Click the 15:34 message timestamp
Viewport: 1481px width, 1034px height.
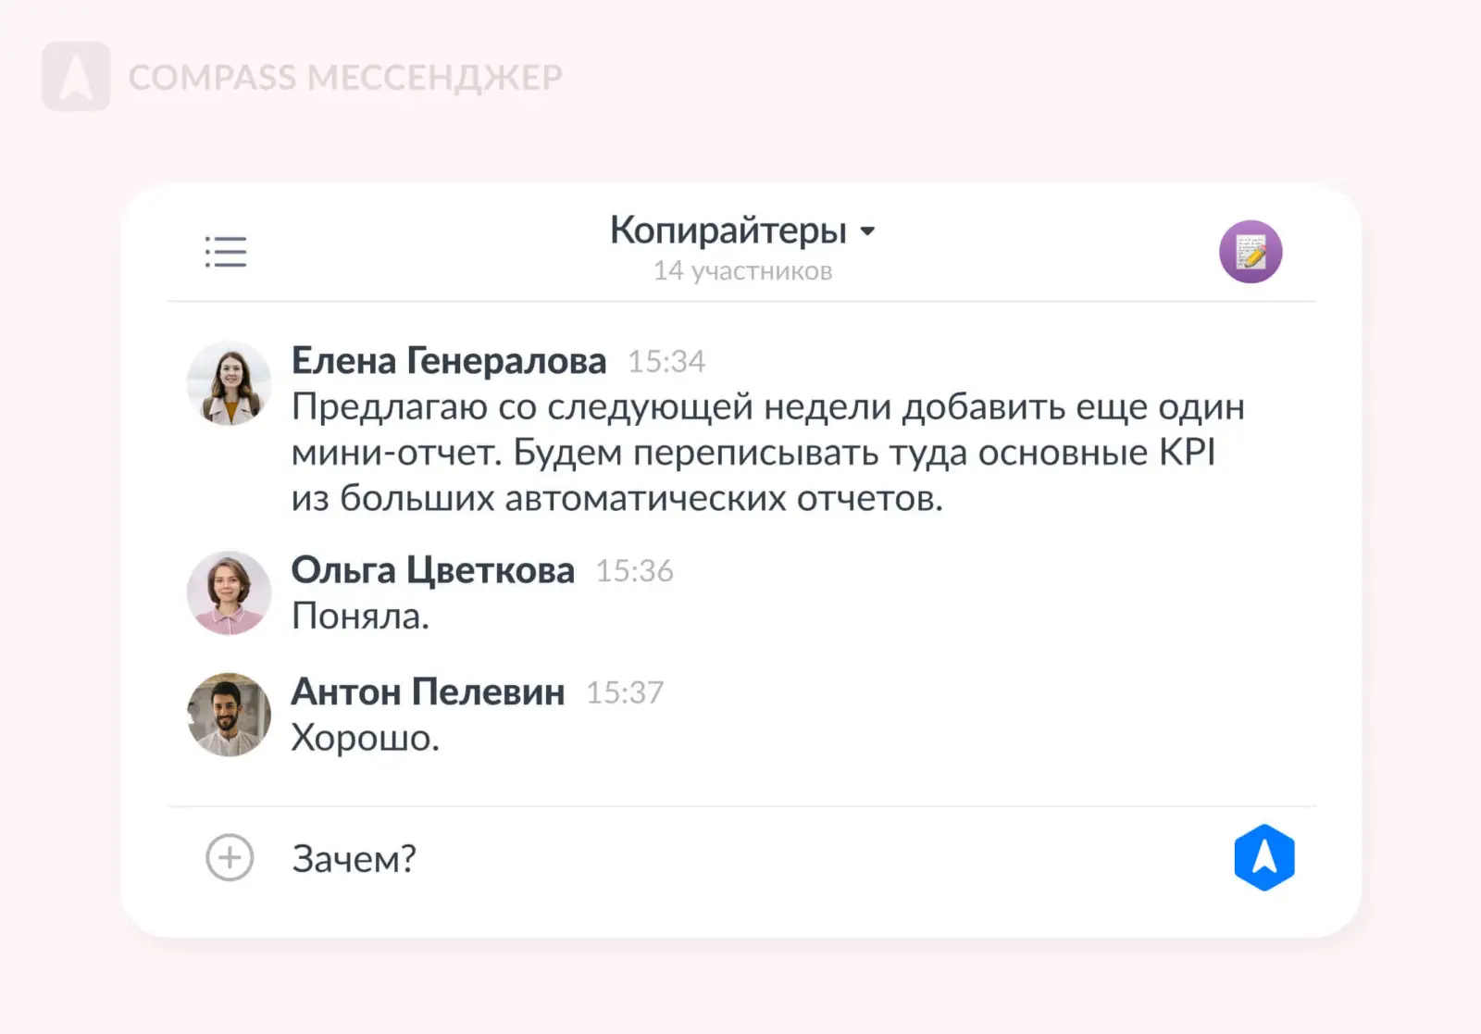[x=666, y=362]
